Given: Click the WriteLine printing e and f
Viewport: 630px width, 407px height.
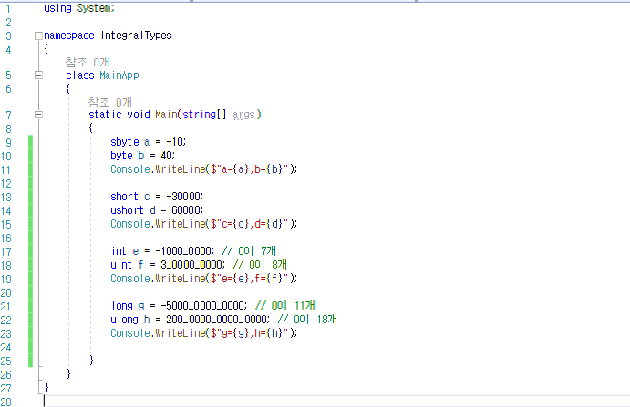Looking at the screenshot, I should point(203,278).
